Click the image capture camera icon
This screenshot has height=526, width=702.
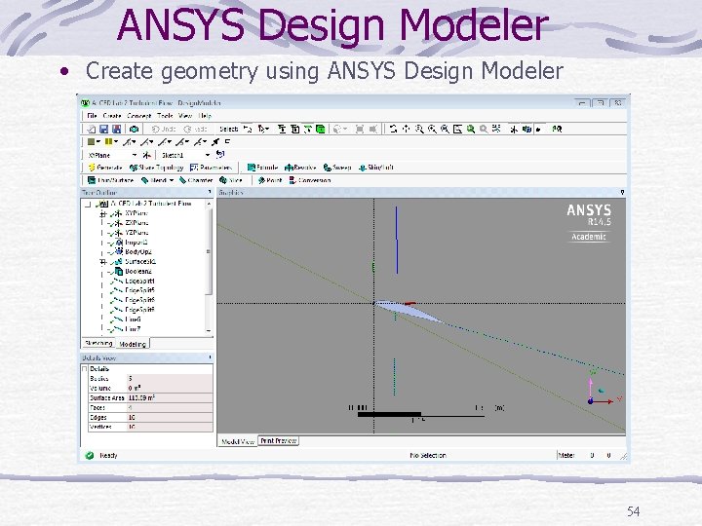click(x=134, y=130)
